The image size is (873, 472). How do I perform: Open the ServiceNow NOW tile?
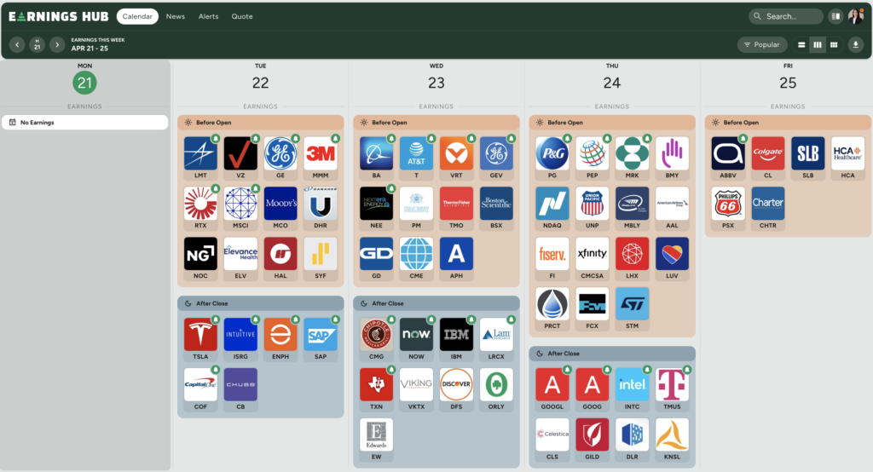pyautogui.click(x=416, y=340)
